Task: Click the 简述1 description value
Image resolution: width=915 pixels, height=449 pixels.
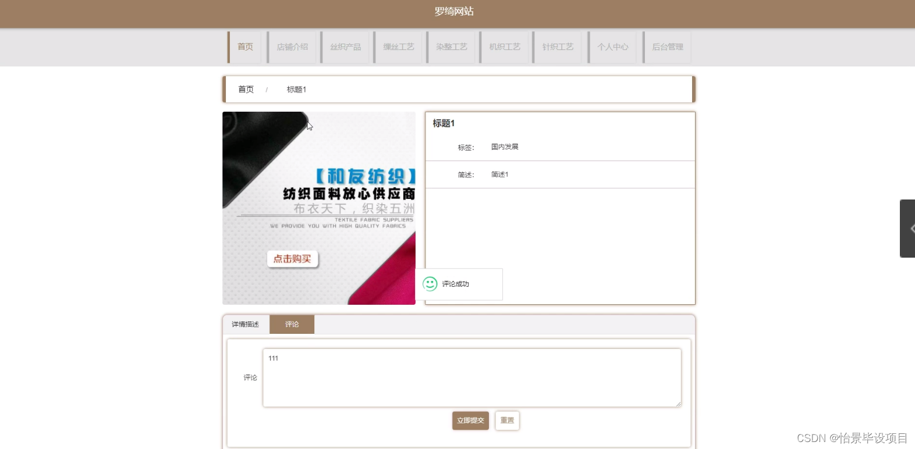Action: (499, 174)
